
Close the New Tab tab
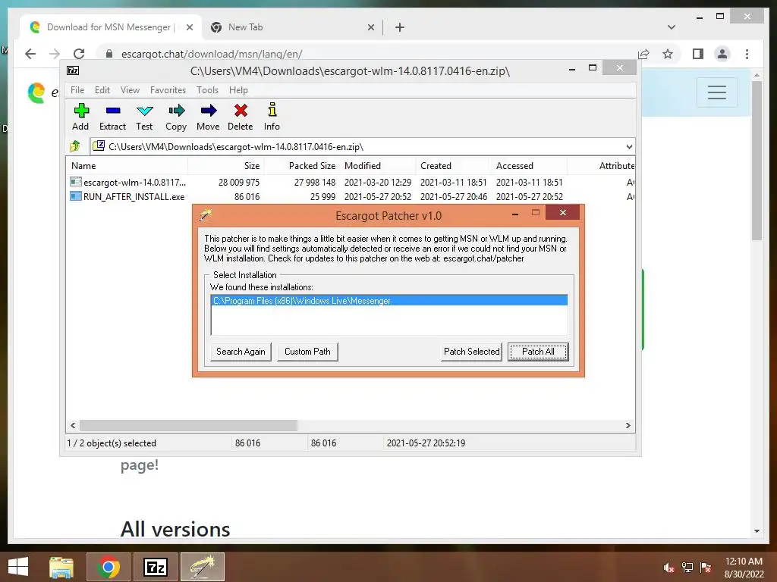[x=370, y=28]
